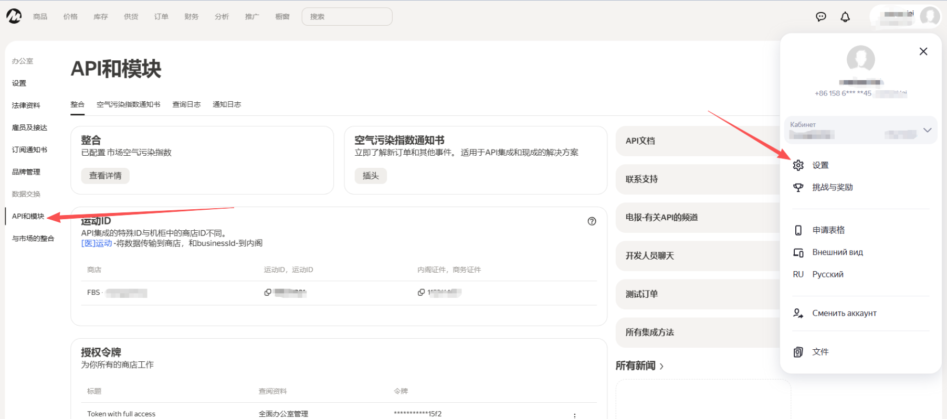Switch to the 查询日志 tab
This screenshot has width=947, height=419.
pyautogui.click(x=186, y=104)
